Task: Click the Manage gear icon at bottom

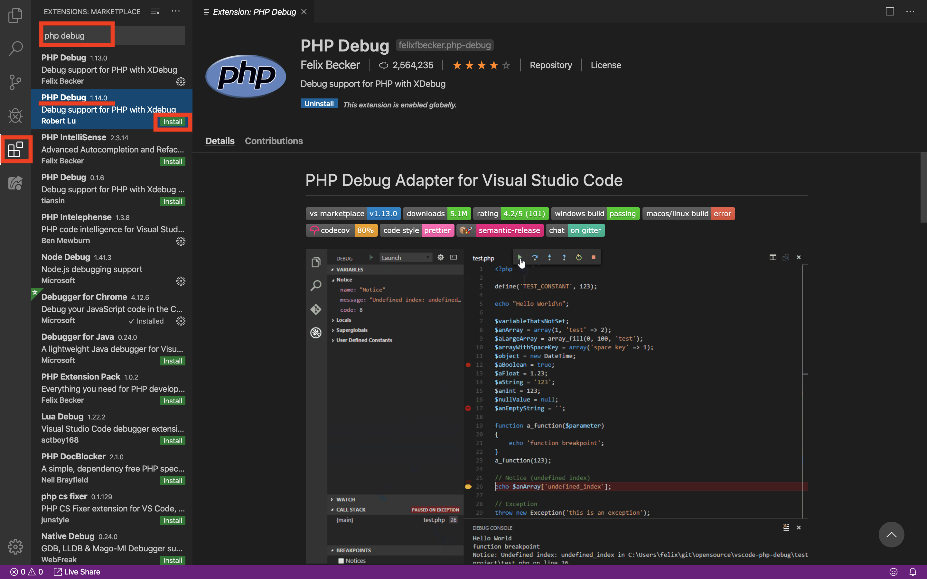Action: (15, 547)
